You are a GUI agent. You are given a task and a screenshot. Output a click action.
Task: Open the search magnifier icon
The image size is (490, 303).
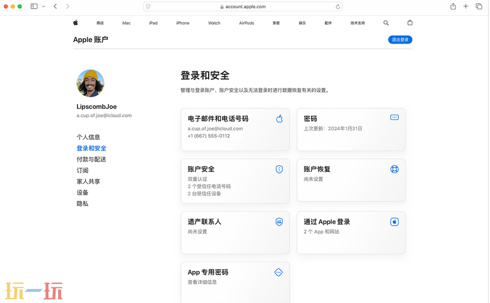pos(386,23)
